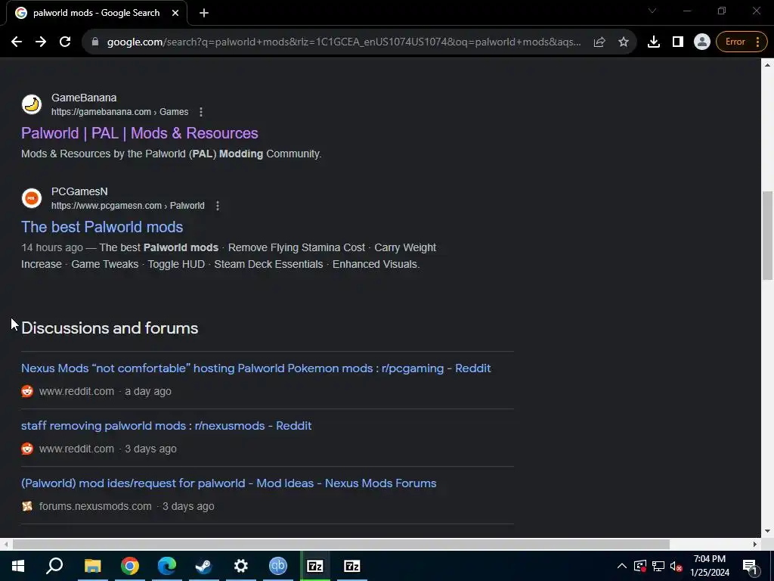Open staff removing palworld mods thread

166,426
